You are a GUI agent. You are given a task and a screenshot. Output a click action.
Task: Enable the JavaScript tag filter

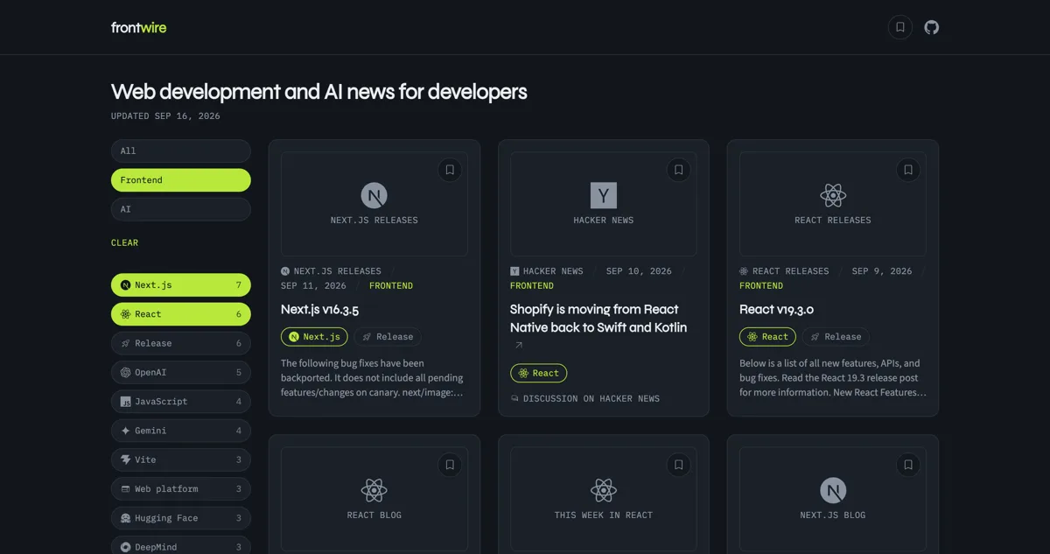[x=181, y=402]
